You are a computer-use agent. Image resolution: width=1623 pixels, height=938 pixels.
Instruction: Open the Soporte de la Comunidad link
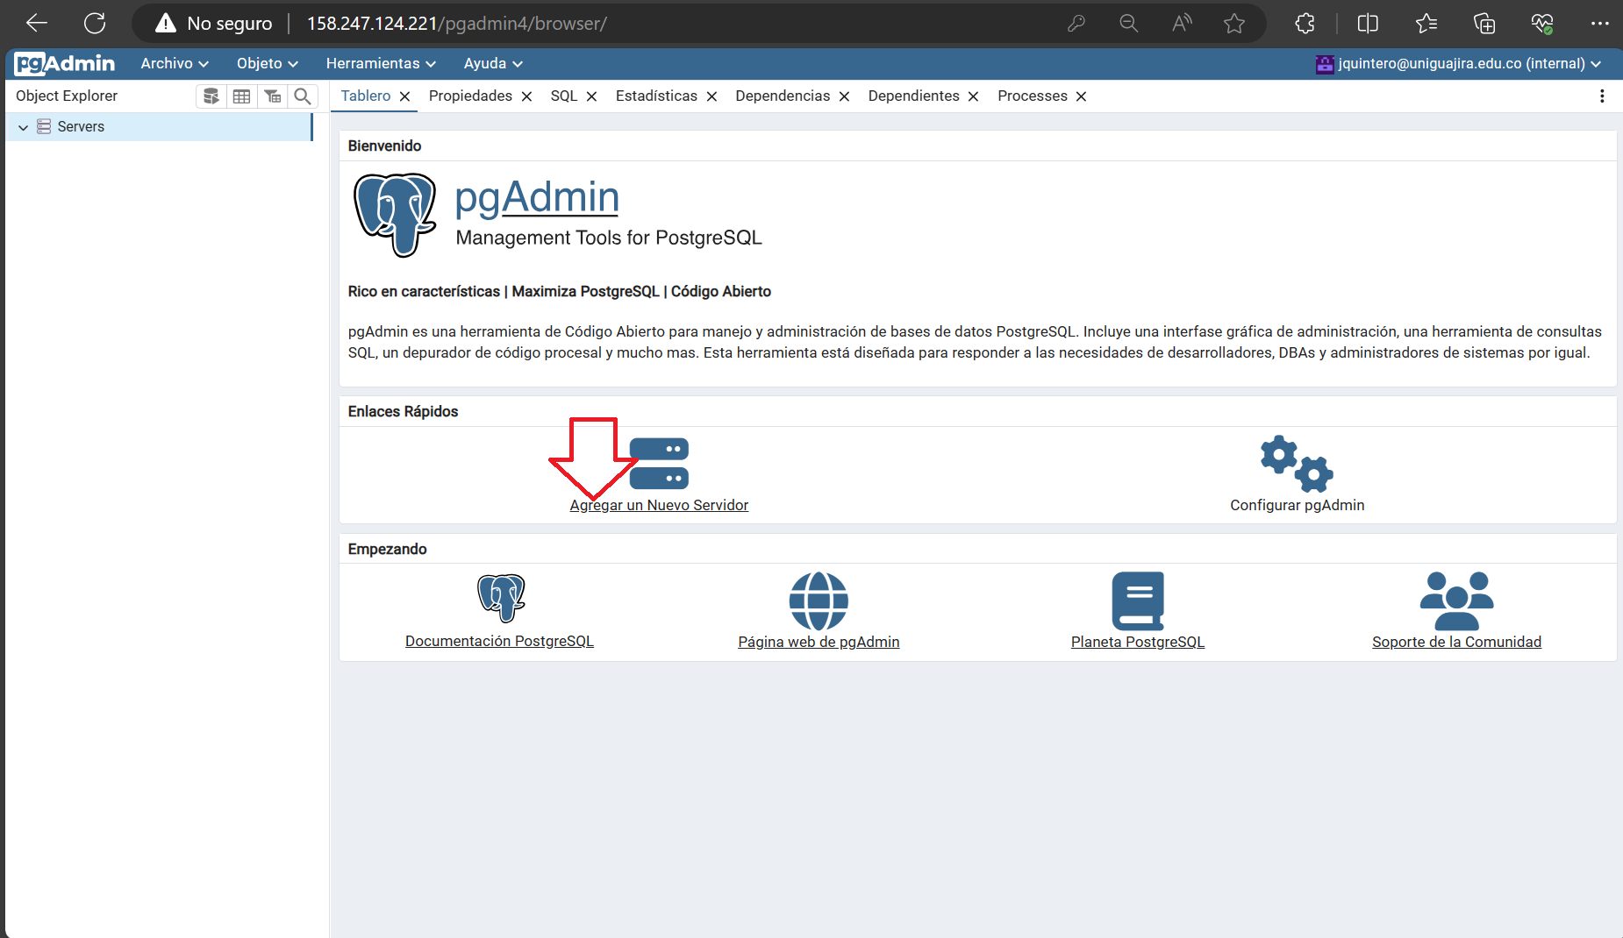point(1456,642)
